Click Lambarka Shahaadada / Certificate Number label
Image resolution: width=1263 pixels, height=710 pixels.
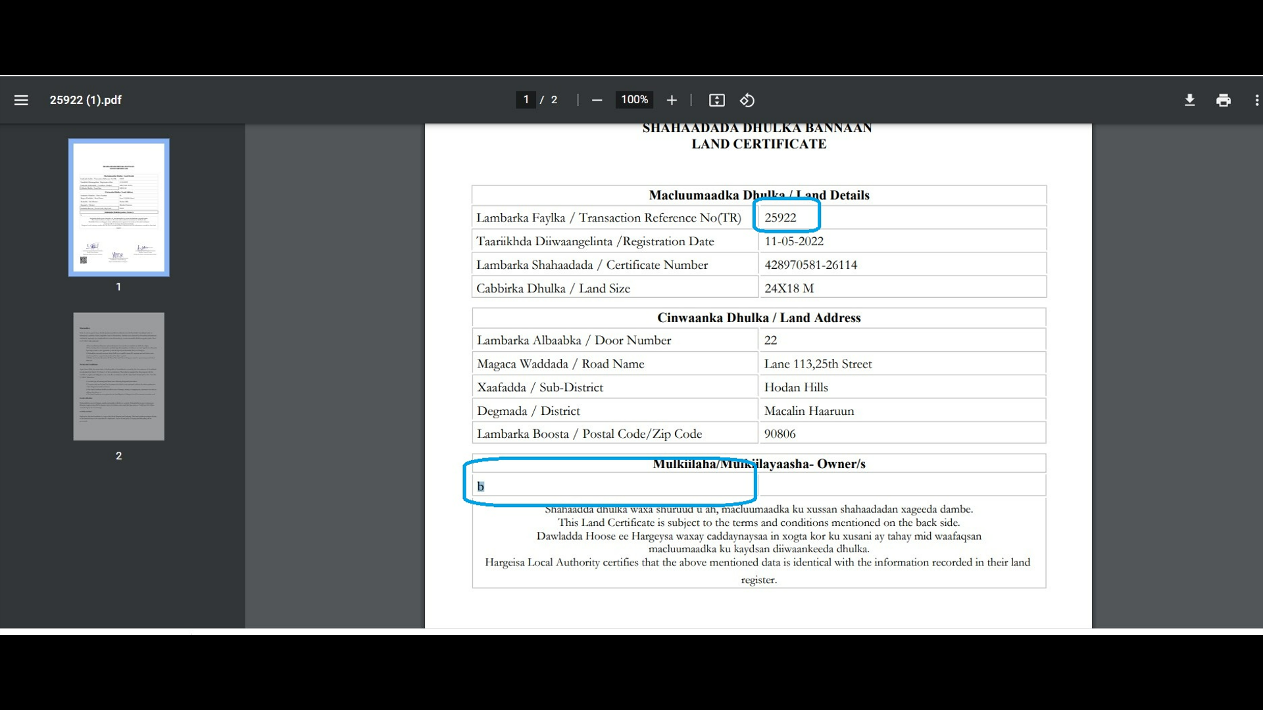592,265
